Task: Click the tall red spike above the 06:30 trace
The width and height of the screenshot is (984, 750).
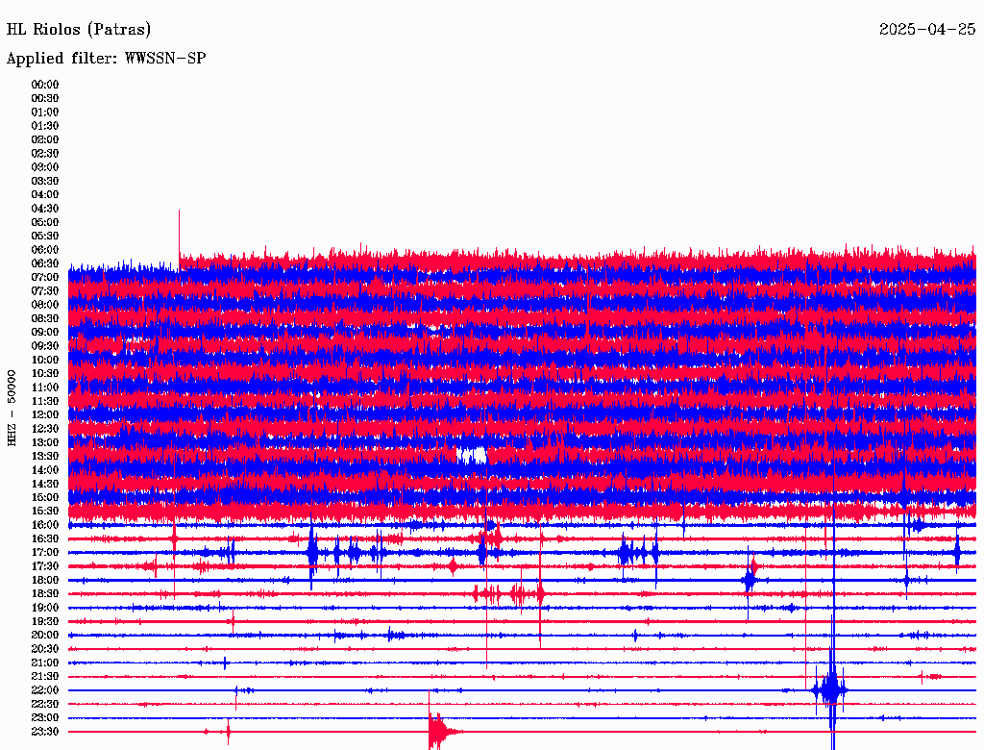Action: [x=180, y=234]
